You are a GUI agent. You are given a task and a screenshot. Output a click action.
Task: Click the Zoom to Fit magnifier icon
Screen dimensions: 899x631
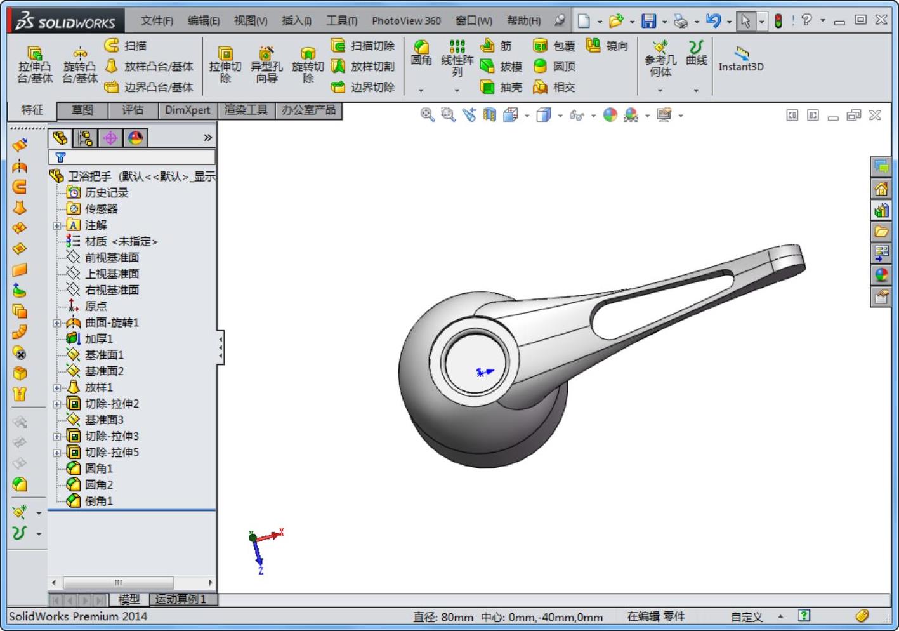[427, 115]
